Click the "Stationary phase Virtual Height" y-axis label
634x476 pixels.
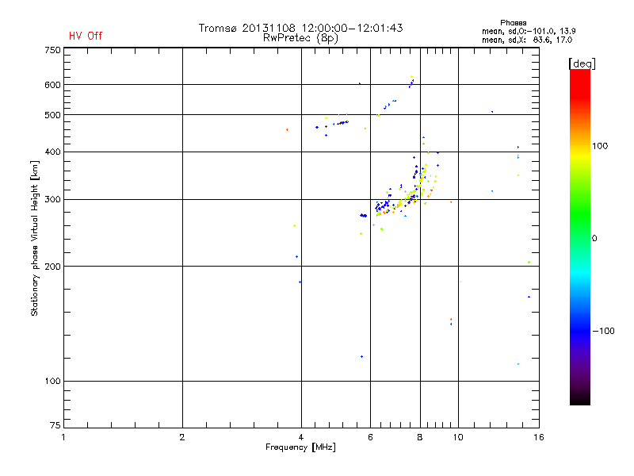click(35, 238)
